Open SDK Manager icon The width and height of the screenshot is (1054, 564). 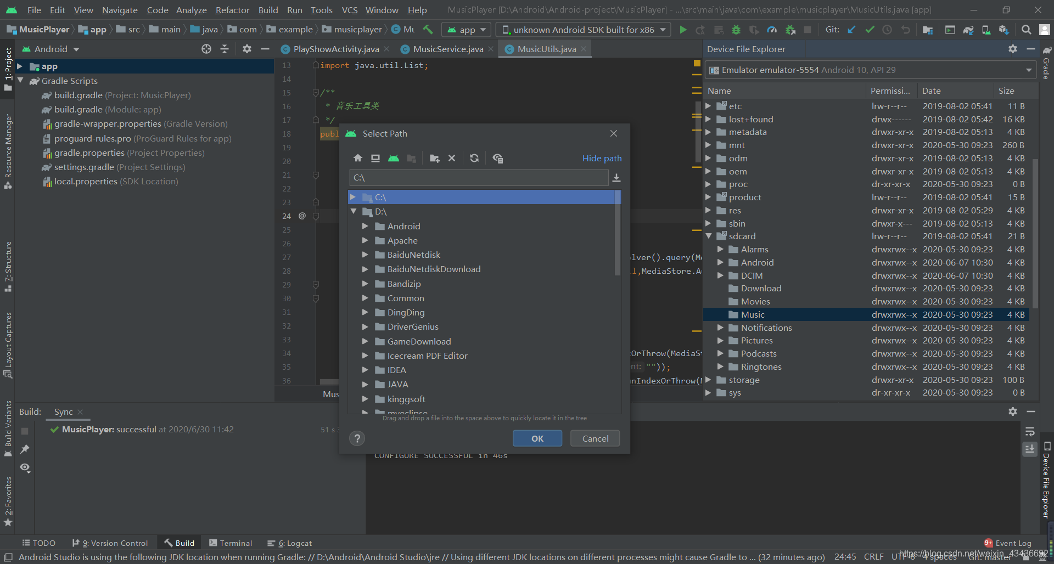pyautogui.click(x=1003, y=30)
